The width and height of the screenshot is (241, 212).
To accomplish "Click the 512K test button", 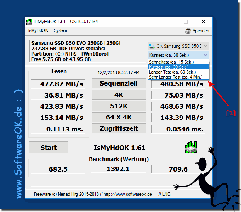I will [119, 106].
